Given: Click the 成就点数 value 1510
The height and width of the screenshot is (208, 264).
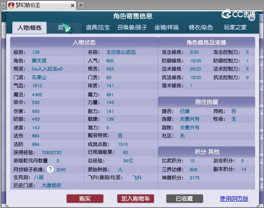Looking at the screenshot, I should click(123, 144).
